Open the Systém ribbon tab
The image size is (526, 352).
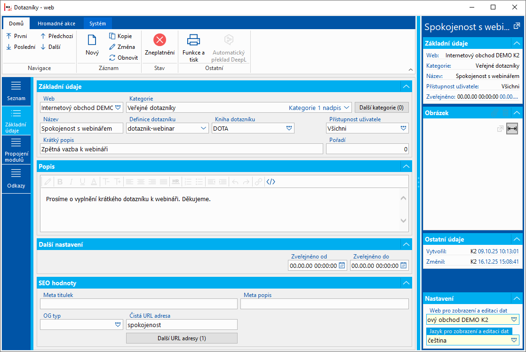[98, 23]
